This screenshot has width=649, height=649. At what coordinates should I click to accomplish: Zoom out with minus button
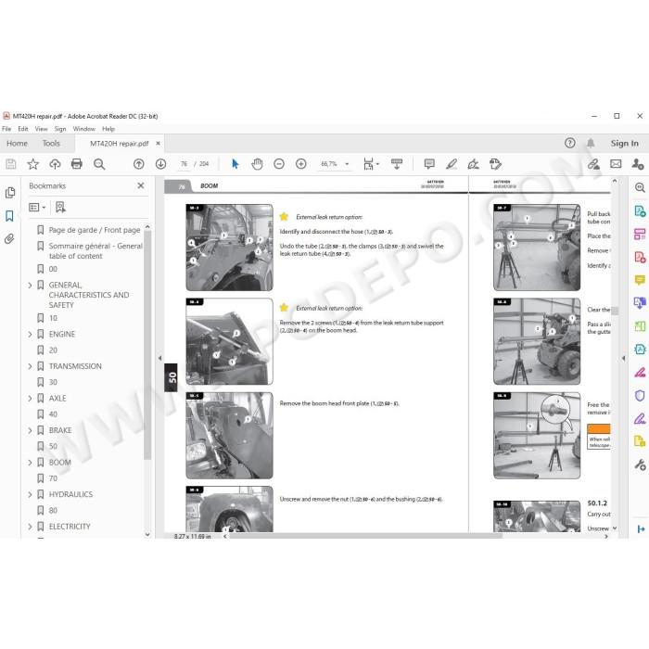click(x=279, y=164)
